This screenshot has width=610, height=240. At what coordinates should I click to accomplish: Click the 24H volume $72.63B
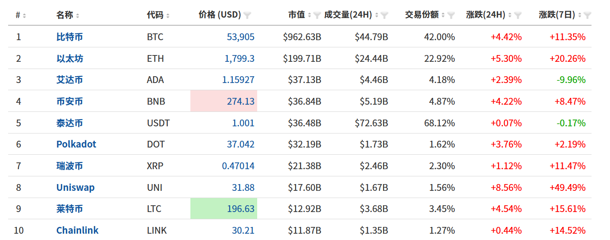[371, 123]
